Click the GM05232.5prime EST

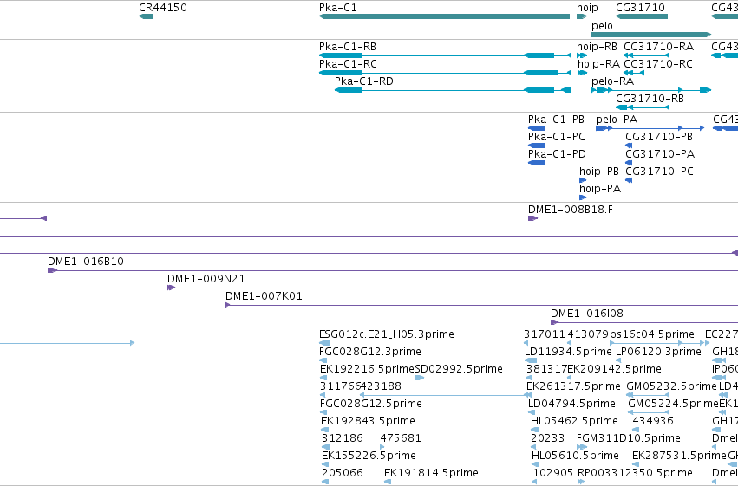[x=648, y=395]
